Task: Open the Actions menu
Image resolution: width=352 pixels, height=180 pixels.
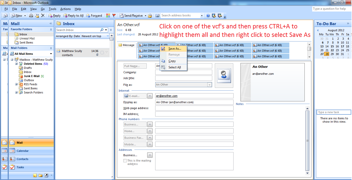Action: 66,9
